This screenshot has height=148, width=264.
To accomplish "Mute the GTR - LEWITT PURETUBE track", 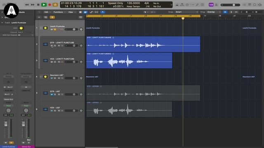I will coord(52,46).
